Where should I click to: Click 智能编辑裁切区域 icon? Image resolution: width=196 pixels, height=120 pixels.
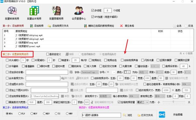[x=92, y=102]
